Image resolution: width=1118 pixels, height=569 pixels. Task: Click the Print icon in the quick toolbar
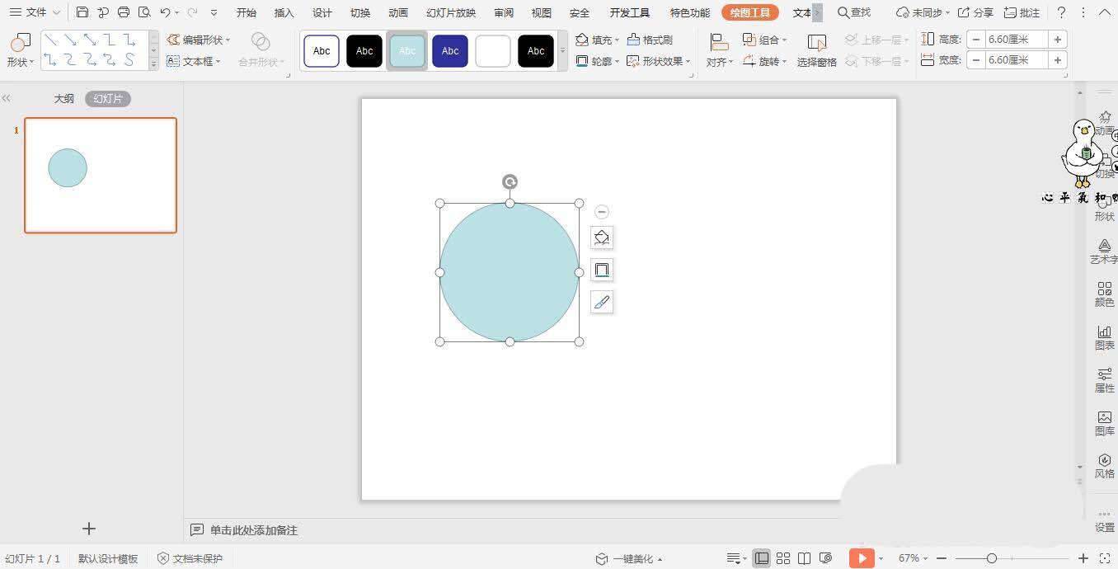click(x=124, y=12)
